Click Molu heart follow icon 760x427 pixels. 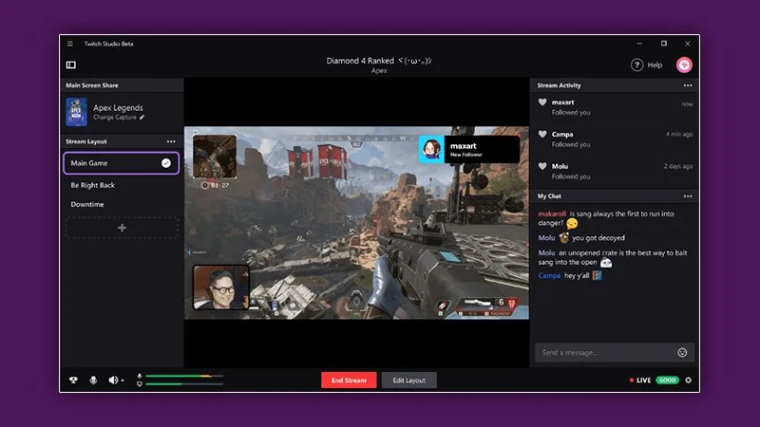point(542,166)
